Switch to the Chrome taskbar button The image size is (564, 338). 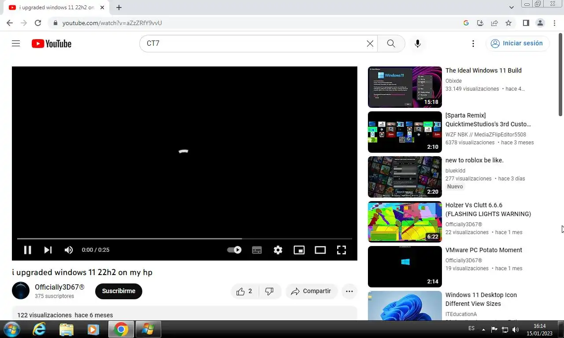click(121, 329)
